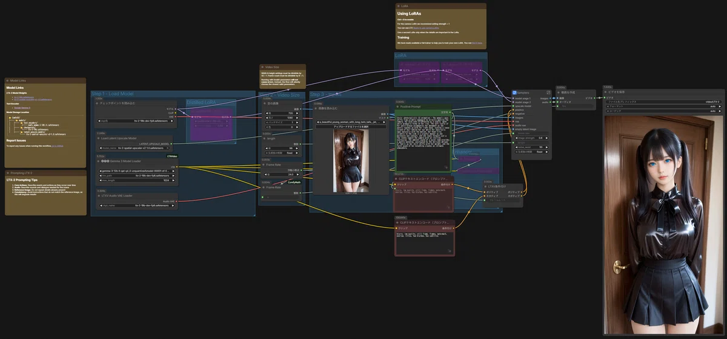Click the 'Report Issues' heading in Model Links
The image size is (727, 339).
pyautogui.click(x=17, y=140)
